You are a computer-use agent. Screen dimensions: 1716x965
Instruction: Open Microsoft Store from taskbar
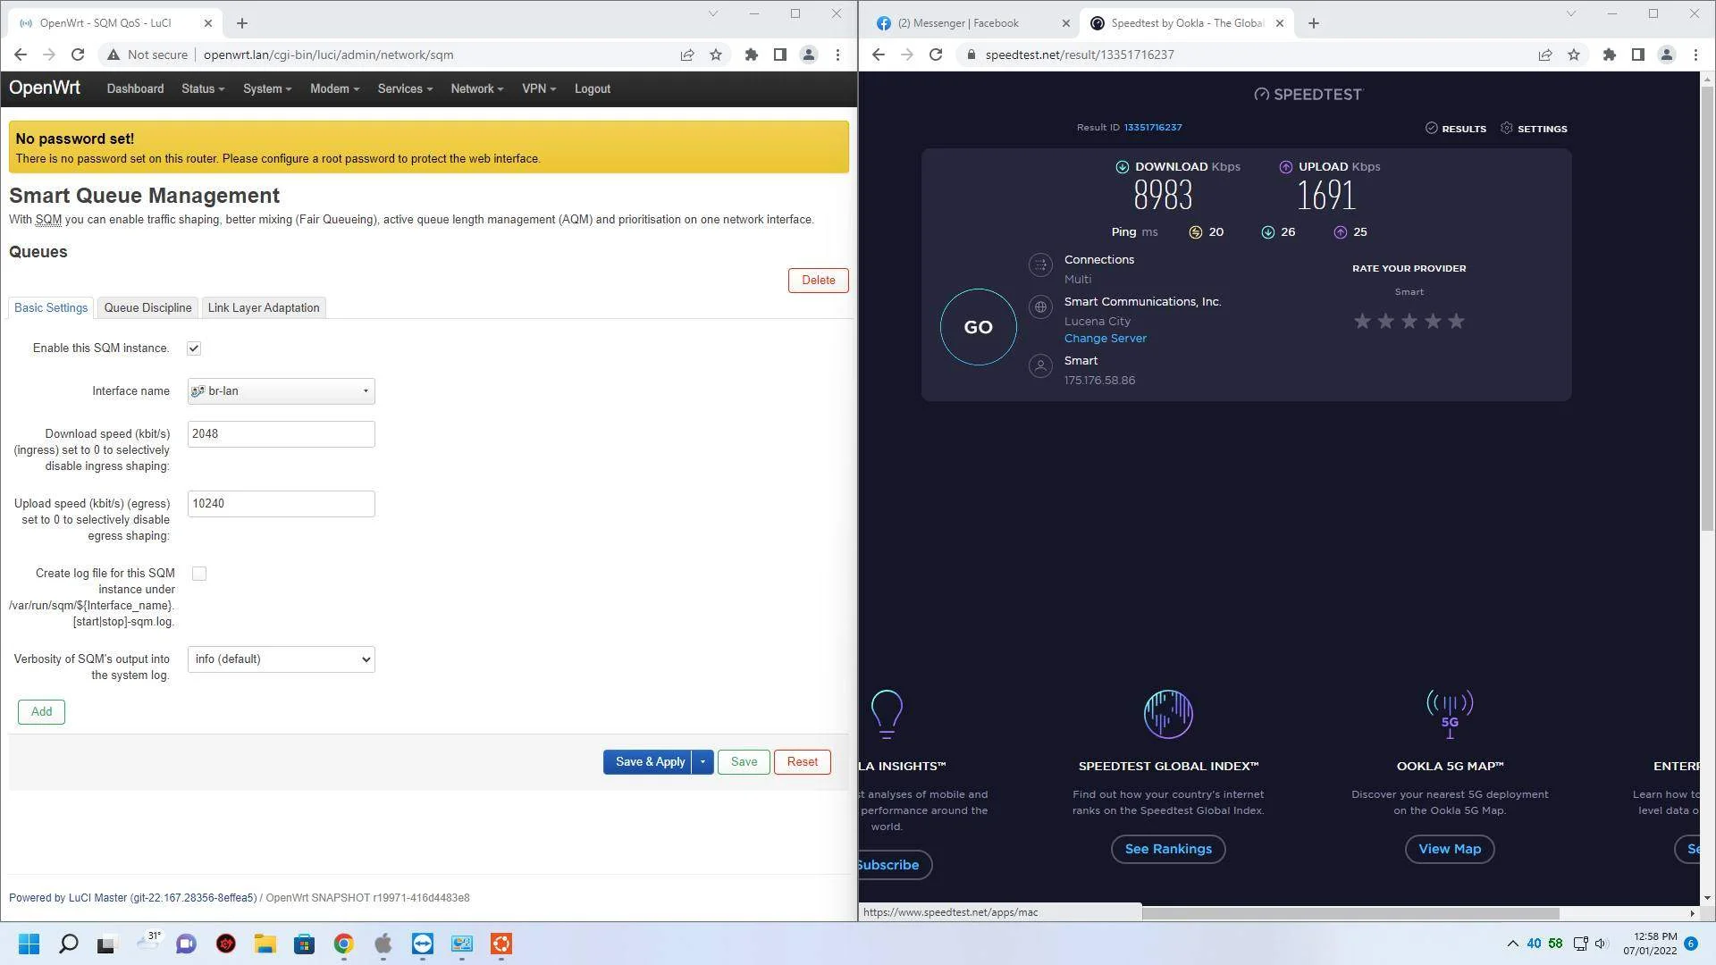304,944
